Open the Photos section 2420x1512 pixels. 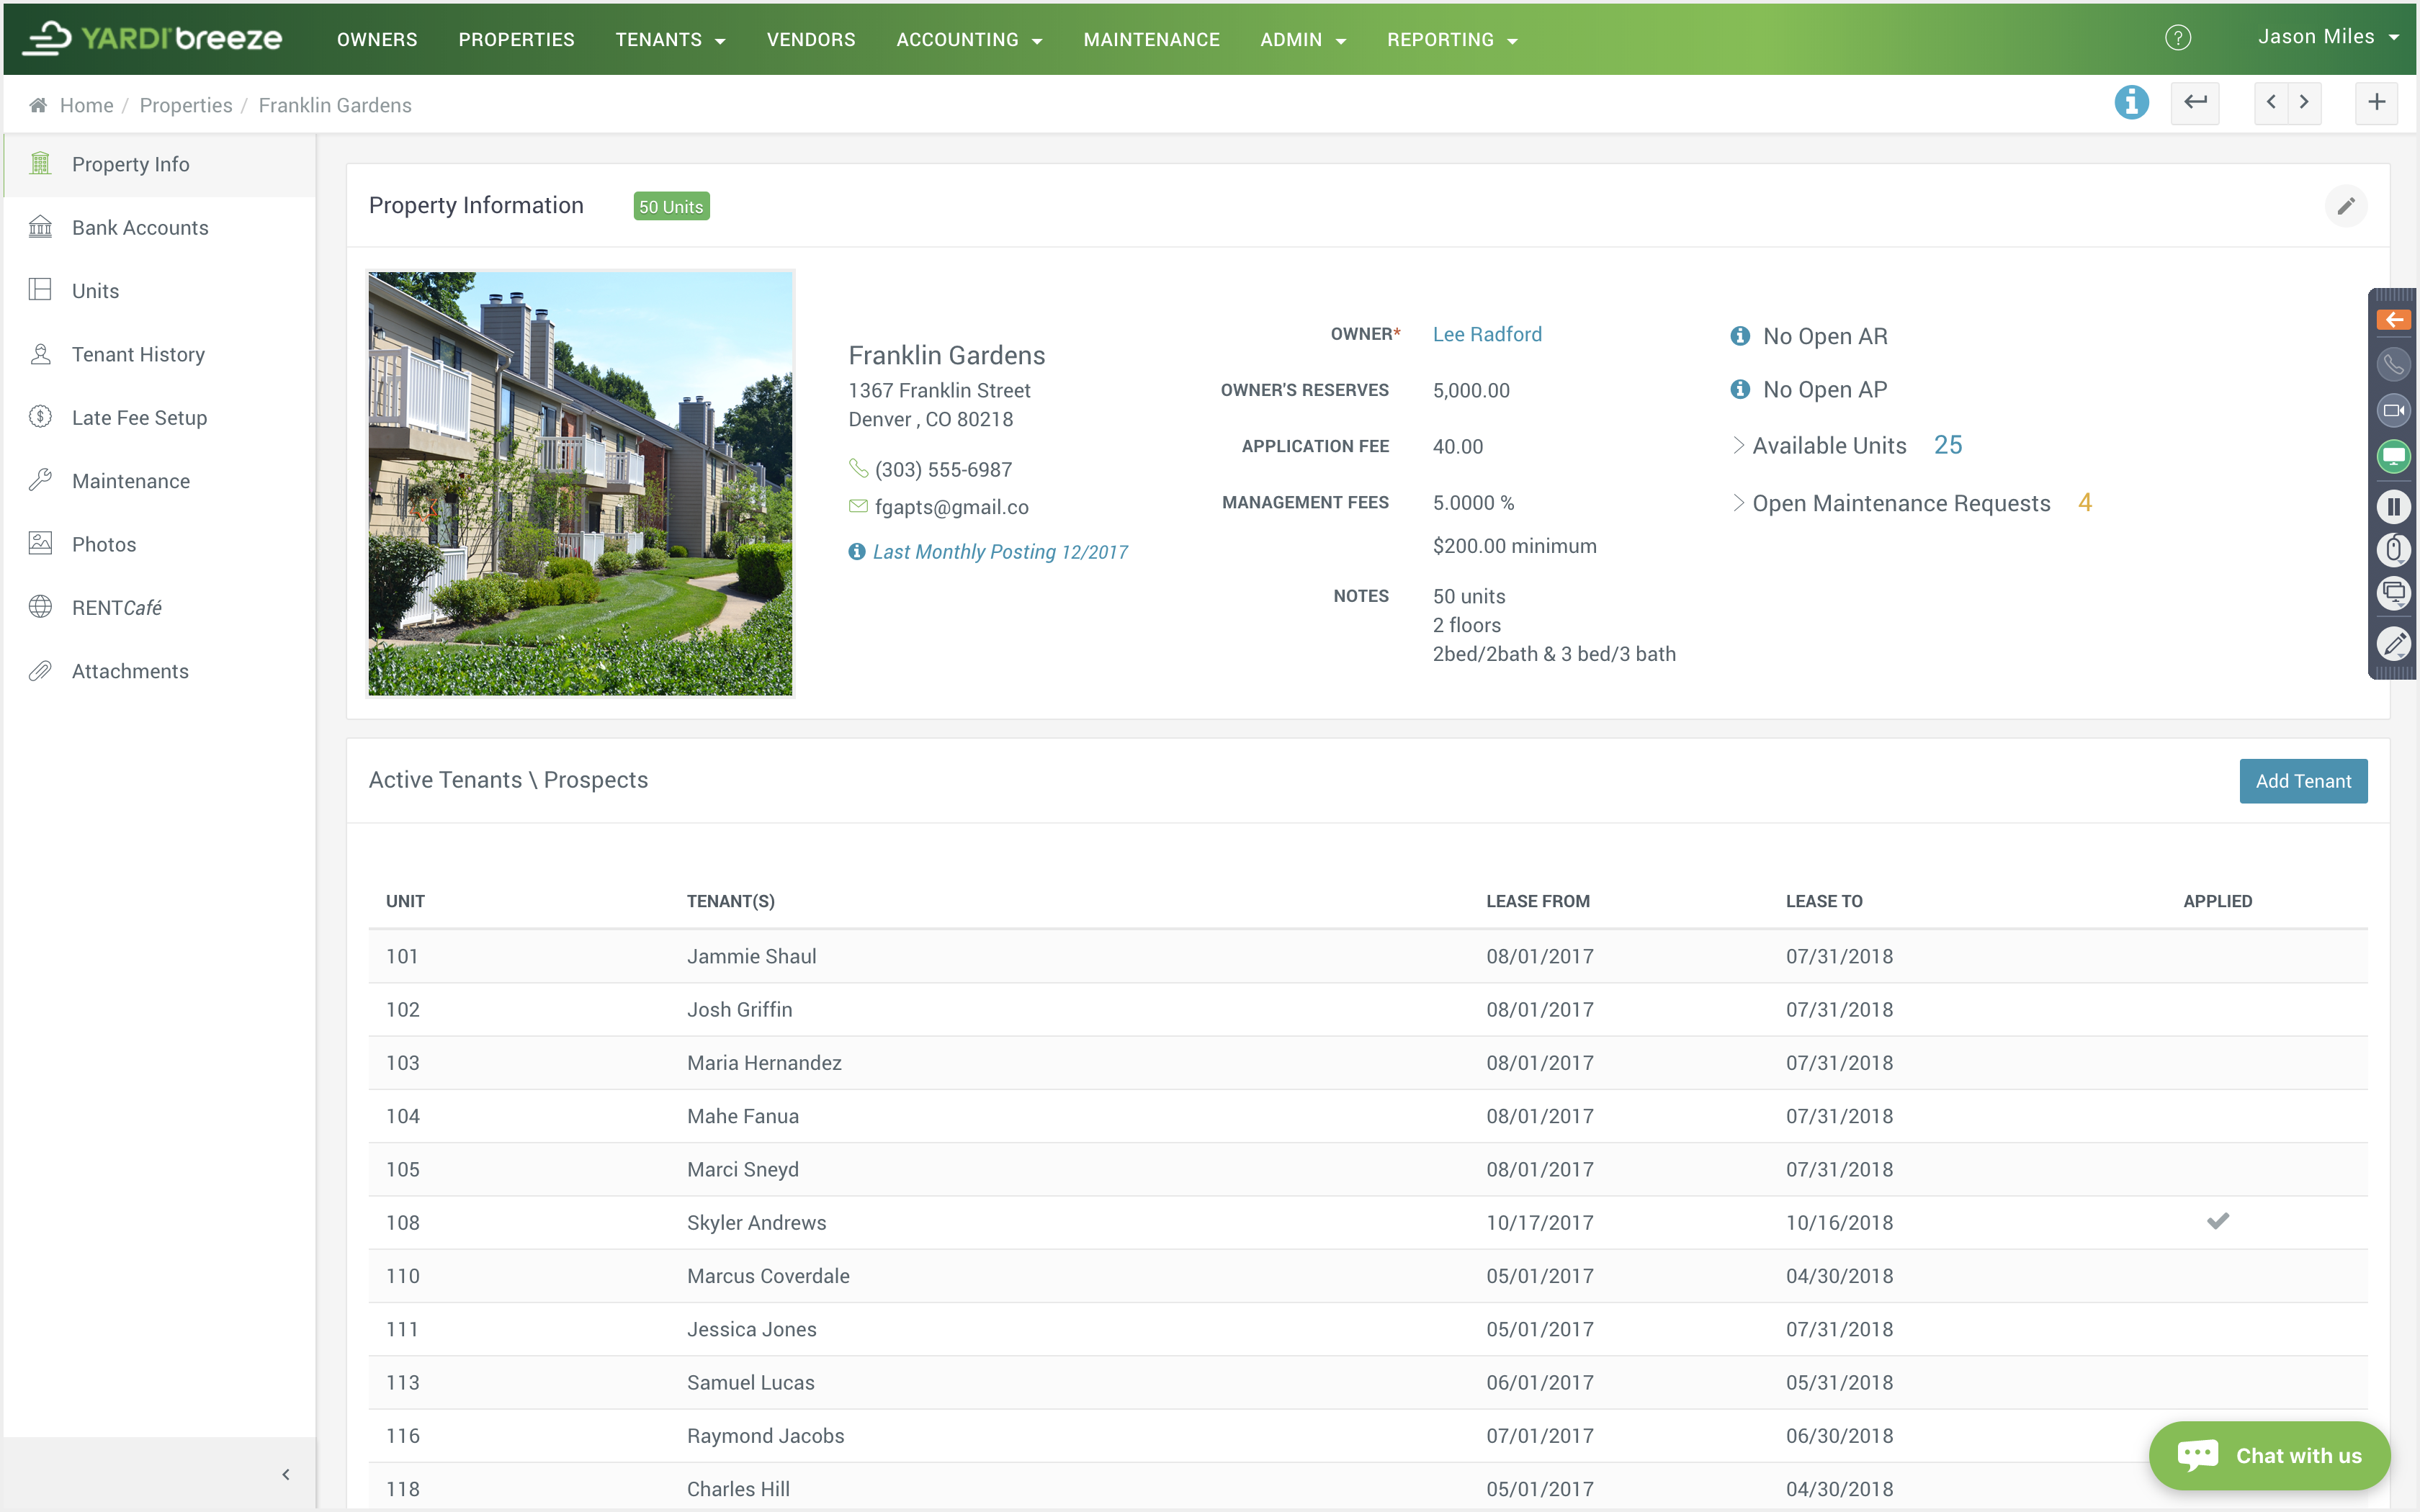click(x=104, y=543)
